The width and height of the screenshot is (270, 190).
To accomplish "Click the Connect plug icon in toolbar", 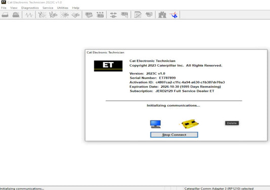I will [x=113, y=15].
